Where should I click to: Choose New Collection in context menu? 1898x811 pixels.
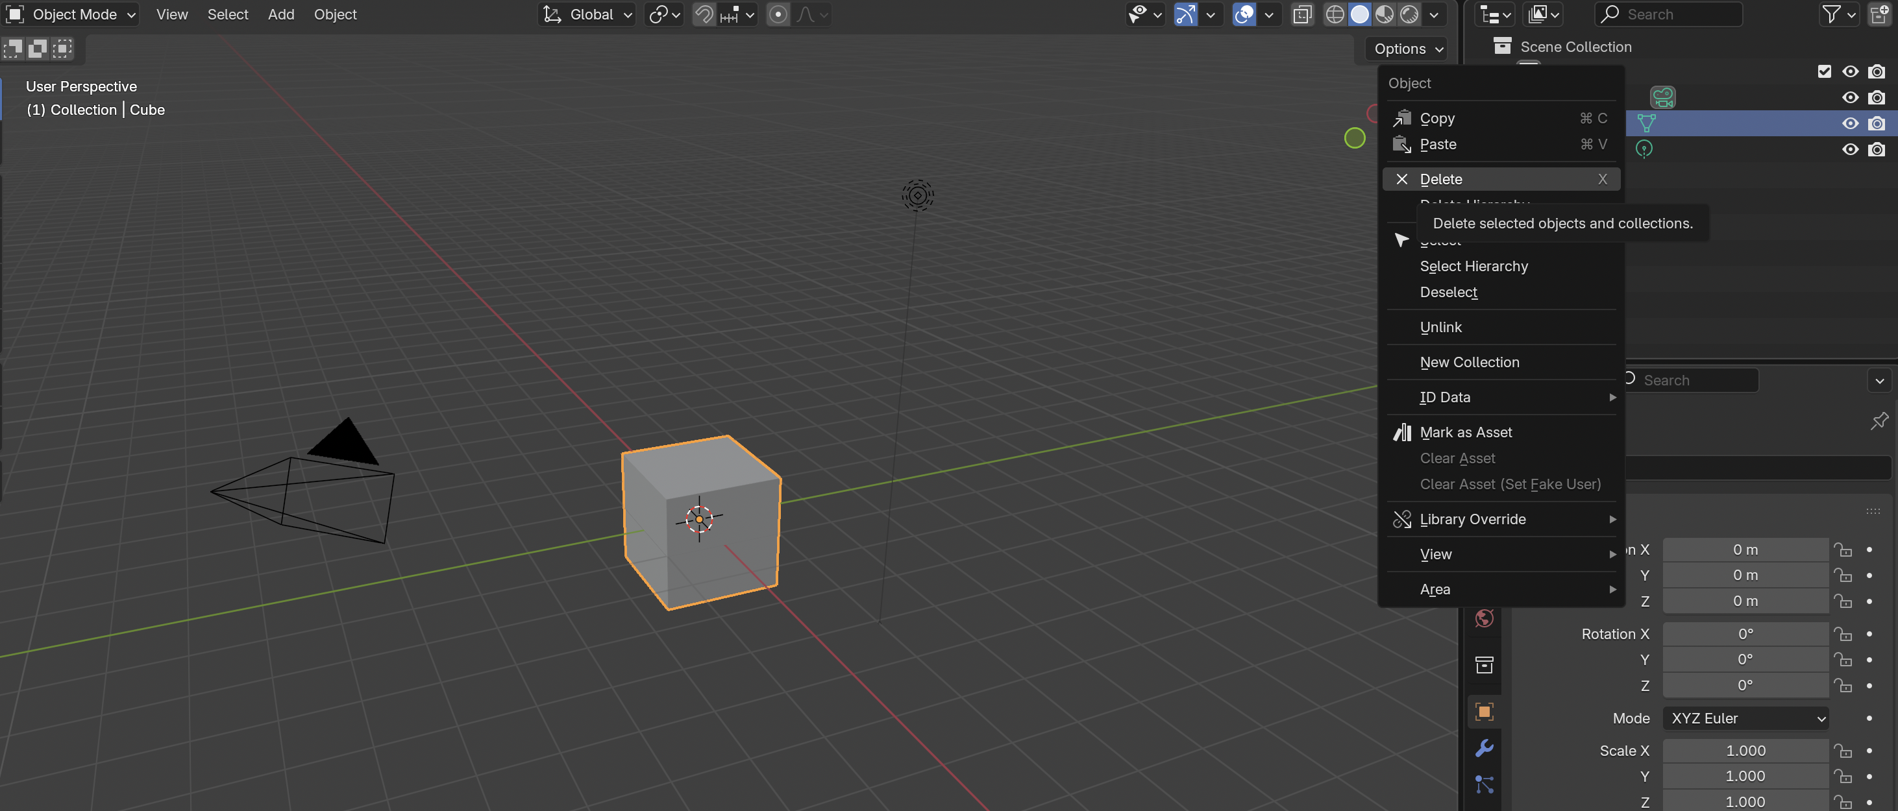(x=1501, y=361)
